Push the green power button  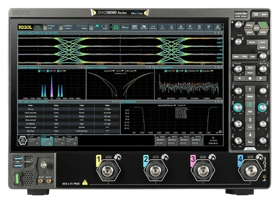(17, 178)
